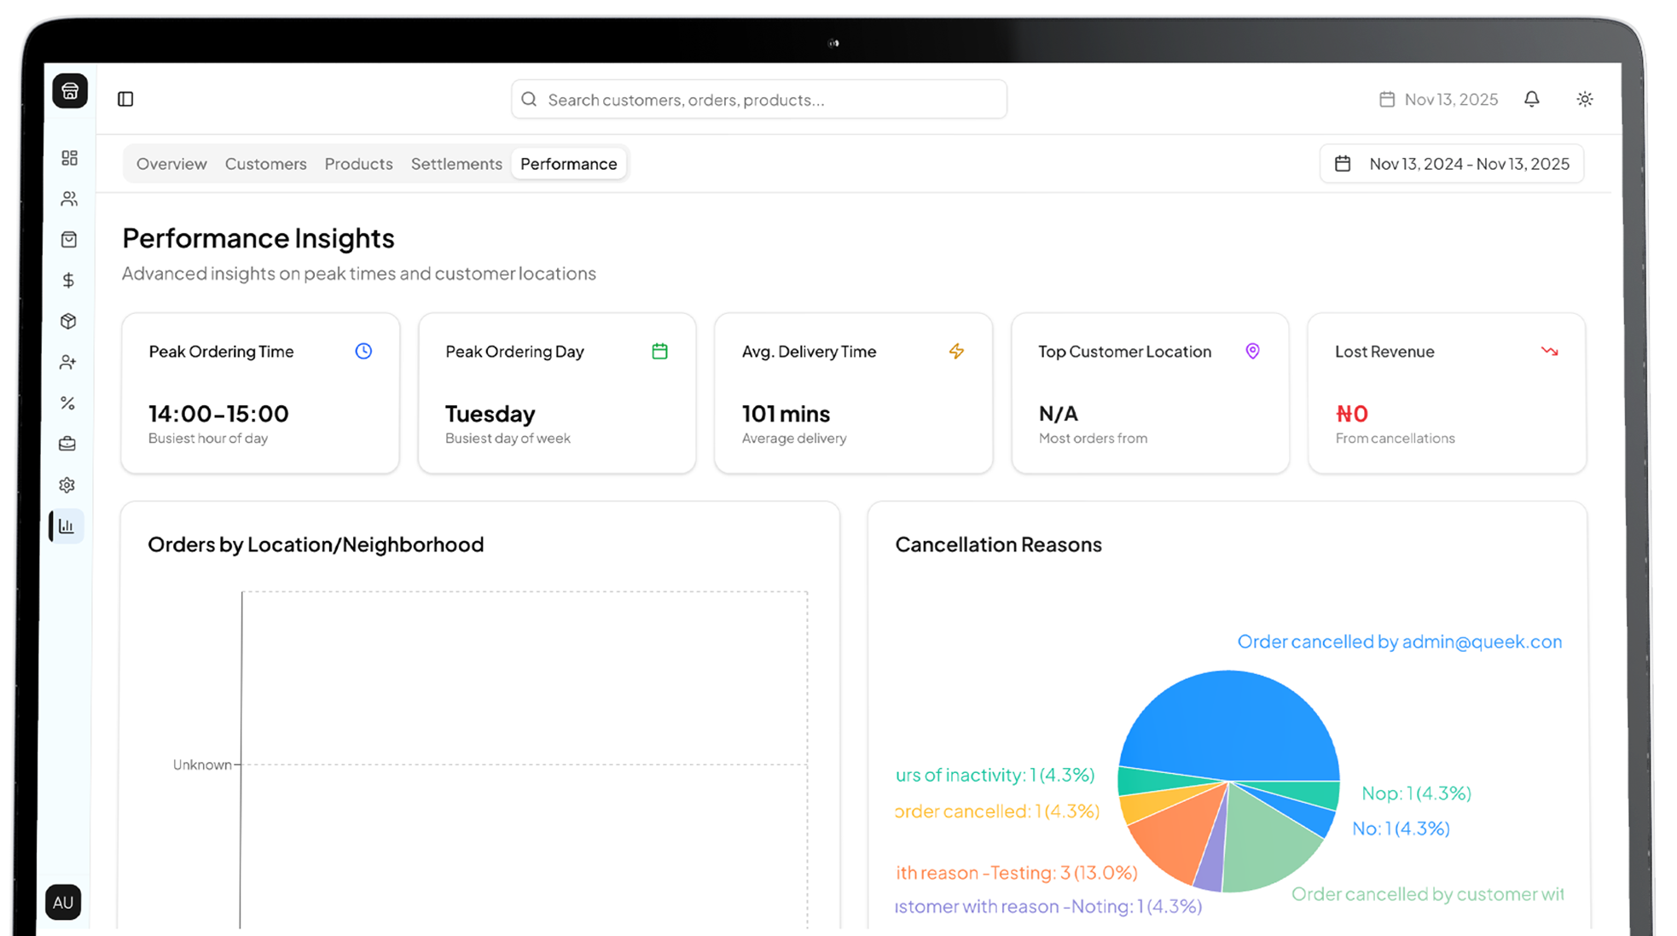Click the Noting: 1 (4.3%) pie label
The image size is (1677, 936).
(1048, 906)
